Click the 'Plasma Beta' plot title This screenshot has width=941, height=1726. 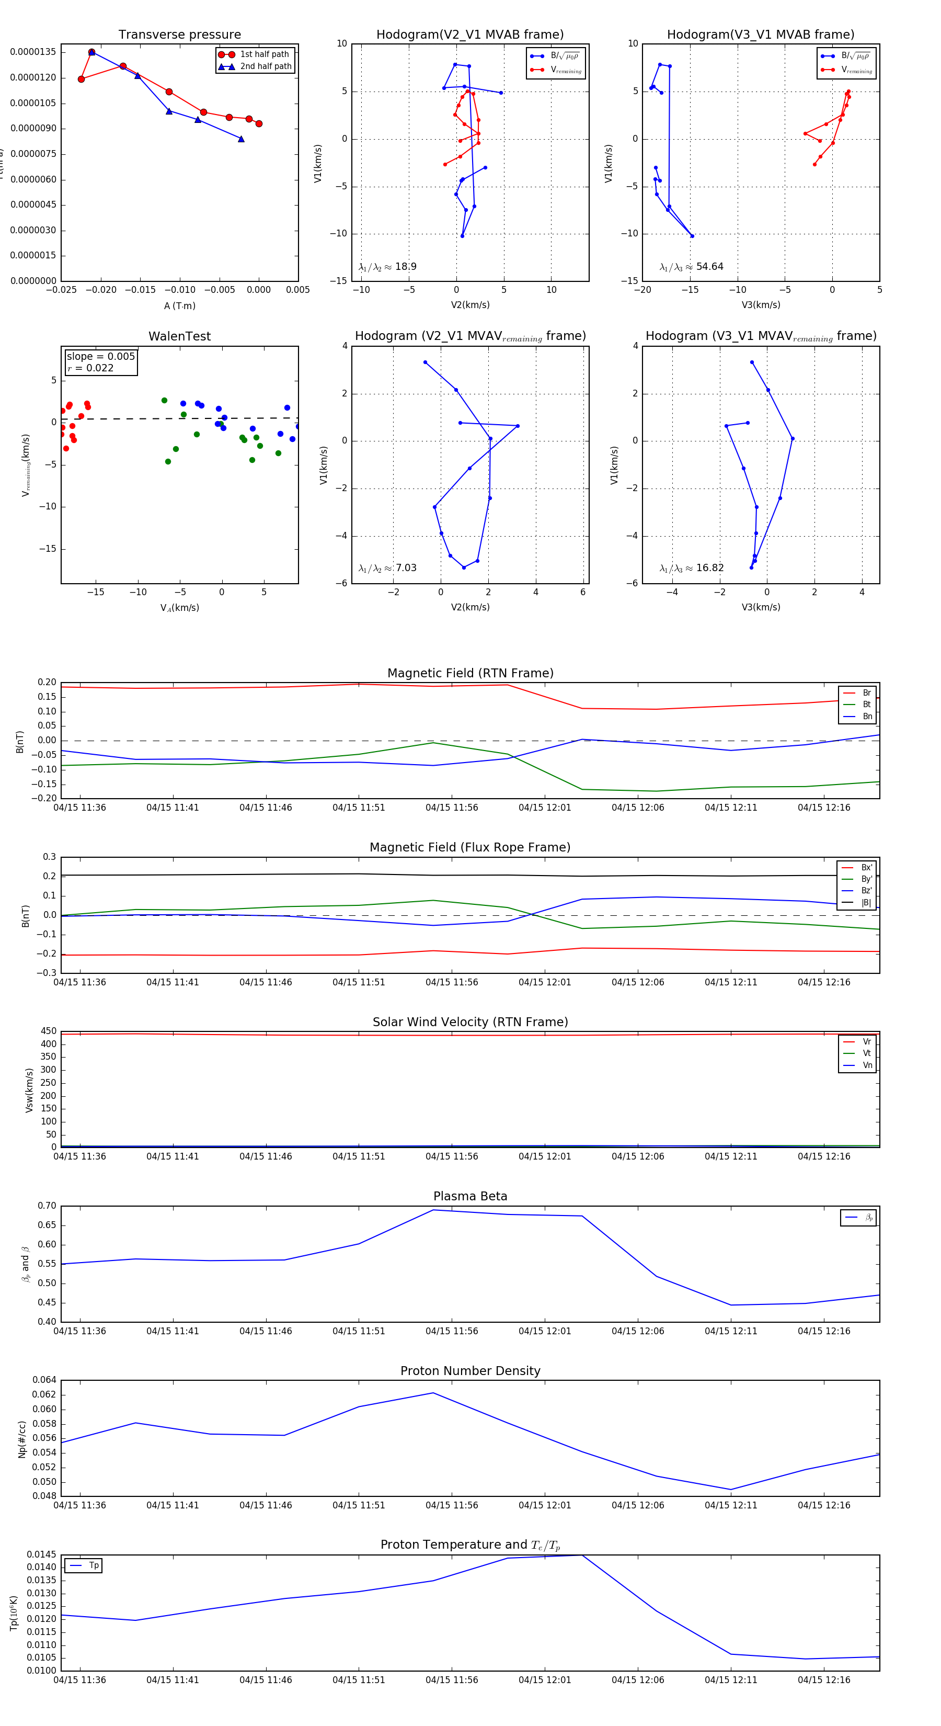(x=470, y=1197)
